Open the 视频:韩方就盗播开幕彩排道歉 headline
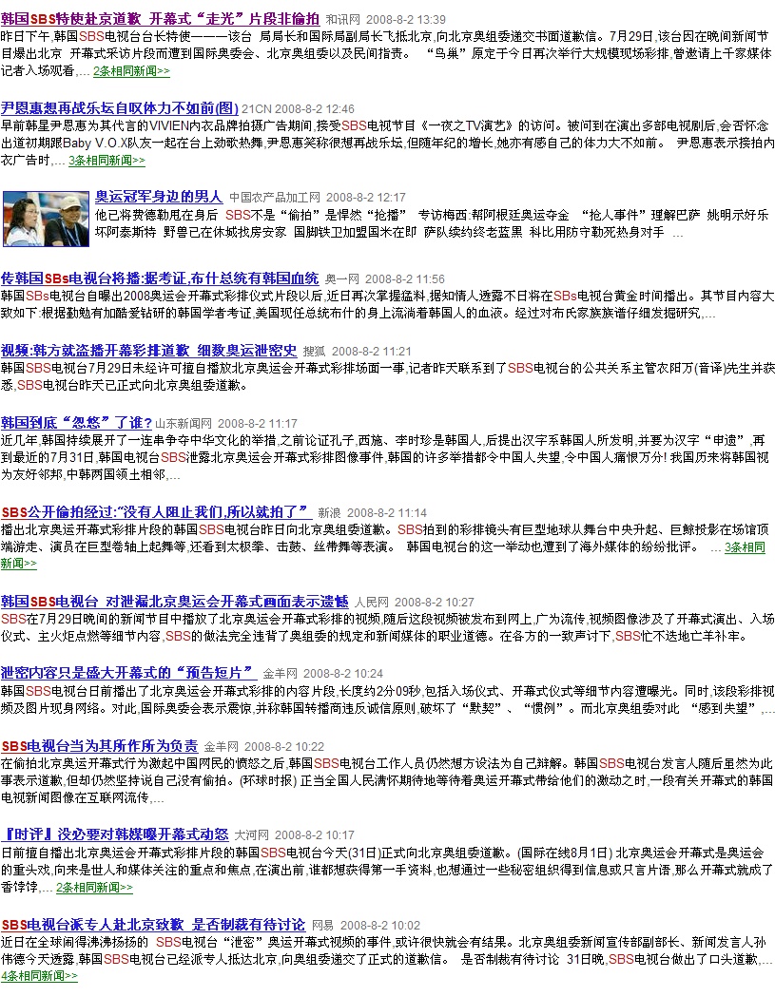775x997 pixels. 149,351
